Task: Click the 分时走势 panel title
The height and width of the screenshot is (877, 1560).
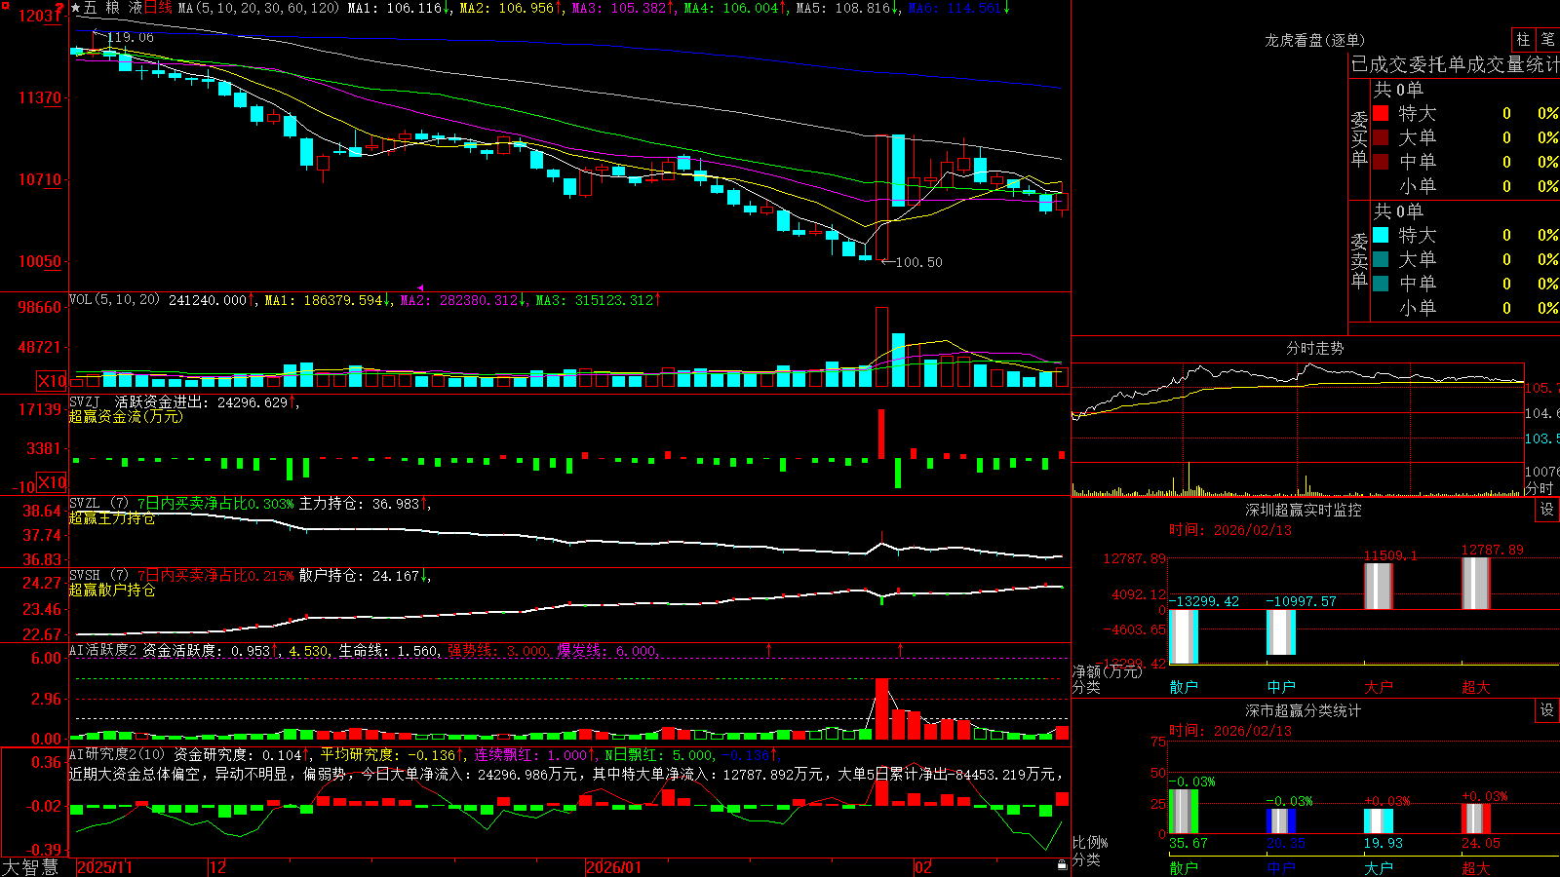Action: (1315, 348)
